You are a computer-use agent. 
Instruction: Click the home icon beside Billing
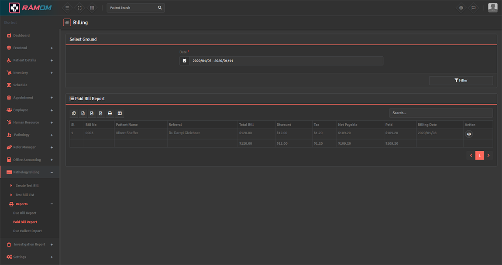pos(67,23)
